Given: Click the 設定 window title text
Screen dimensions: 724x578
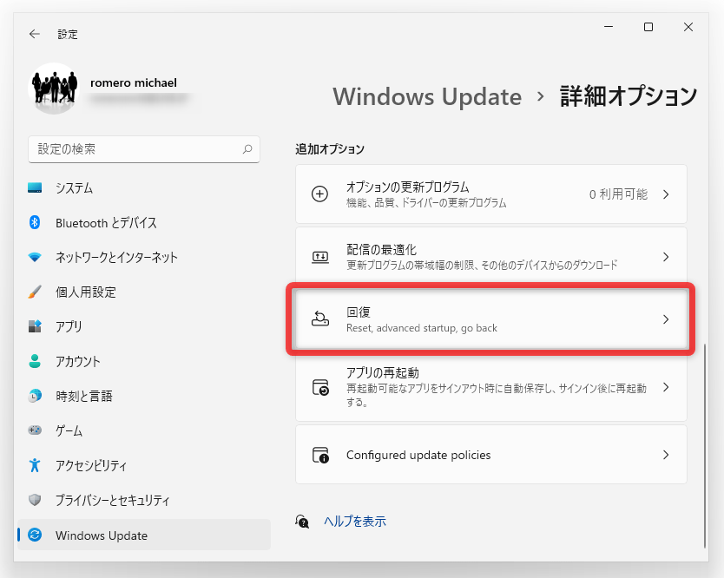Looking at the screenshot, I should click(68, 34).
